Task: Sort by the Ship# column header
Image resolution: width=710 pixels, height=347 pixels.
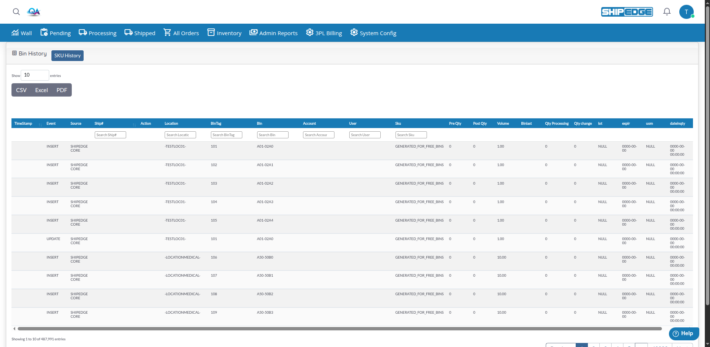Action: 99,124
